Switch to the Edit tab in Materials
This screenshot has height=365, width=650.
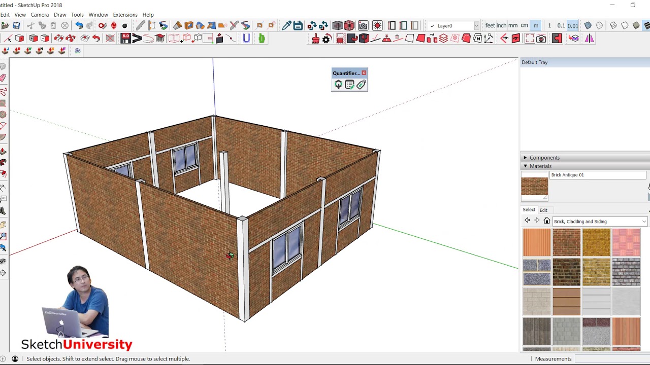pyautogui.click(x=543, y=210)
